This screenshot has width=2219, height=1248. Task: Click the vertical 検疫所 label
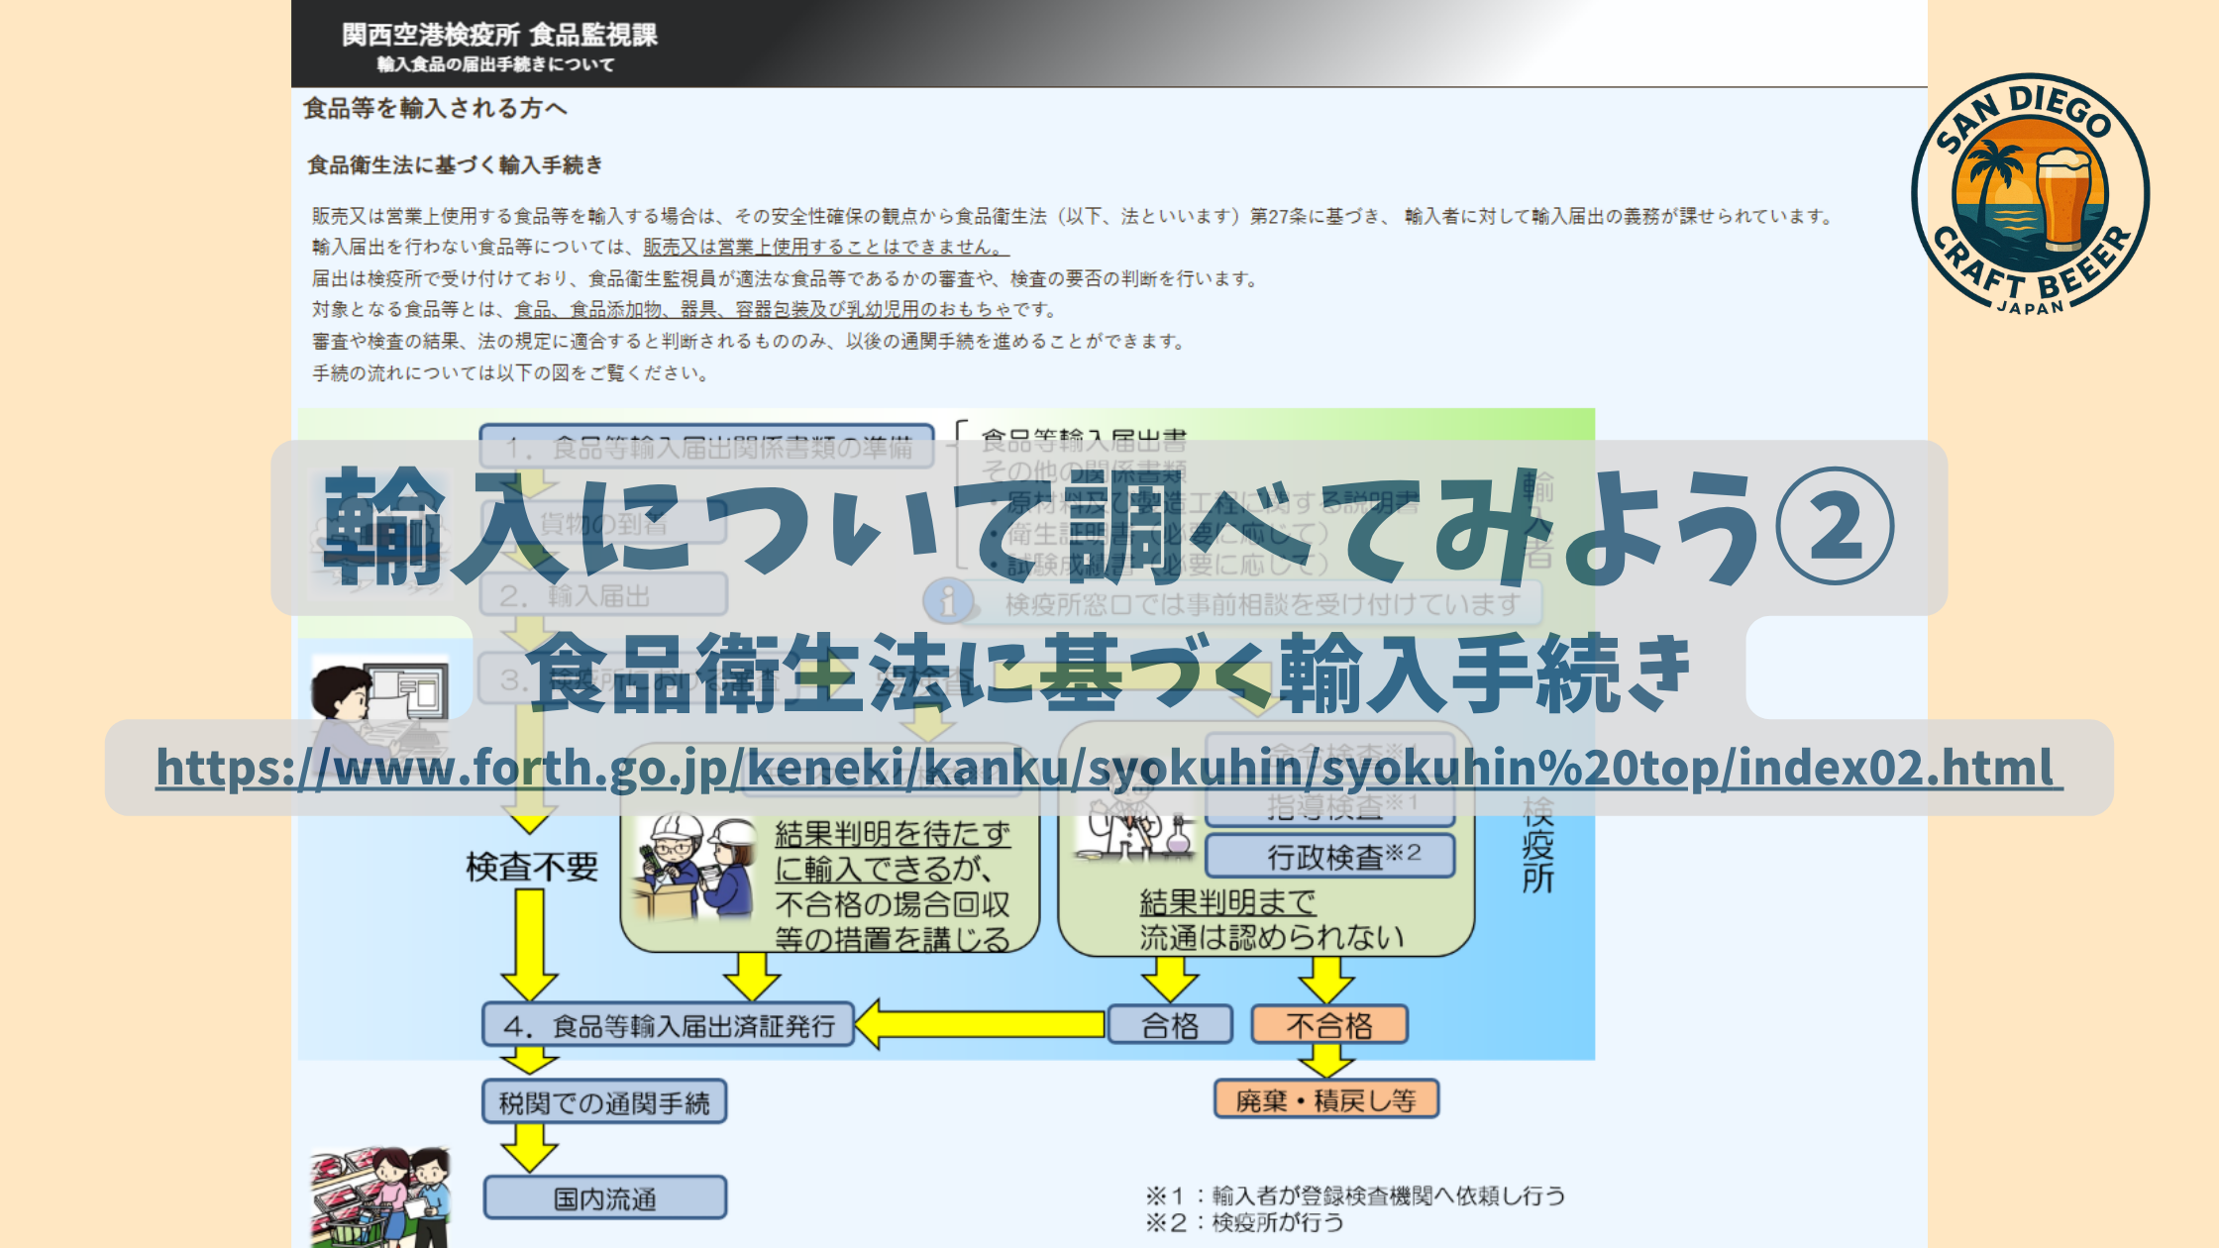1537,844
